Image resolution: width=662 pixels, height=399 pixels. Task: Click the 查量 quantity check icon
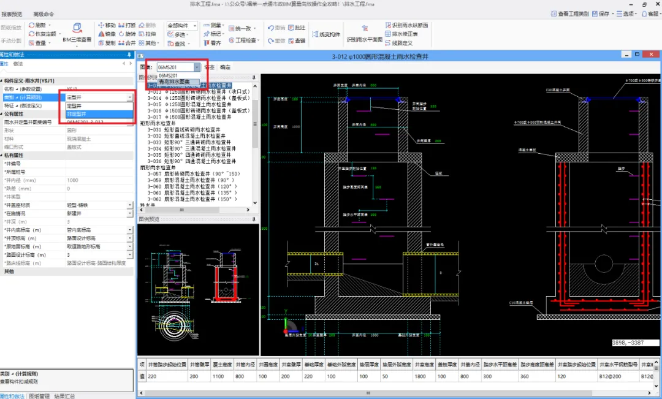click(32, 43)
